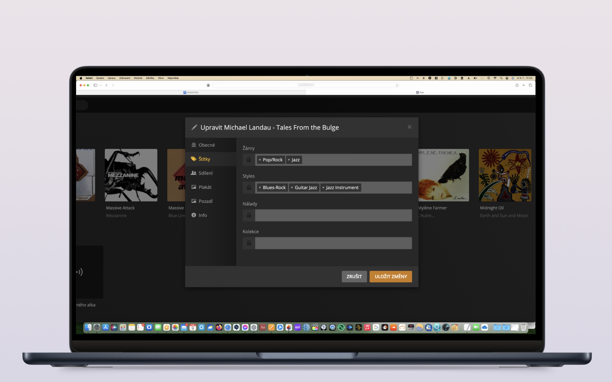This screenshot has height=382, width=612.
Task: Go to the Info section
Action: [x=202, y=215]
